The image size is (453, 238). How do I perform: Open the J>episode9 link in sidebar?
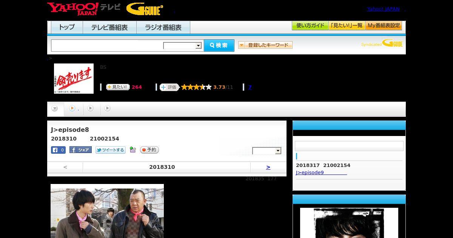321,173
